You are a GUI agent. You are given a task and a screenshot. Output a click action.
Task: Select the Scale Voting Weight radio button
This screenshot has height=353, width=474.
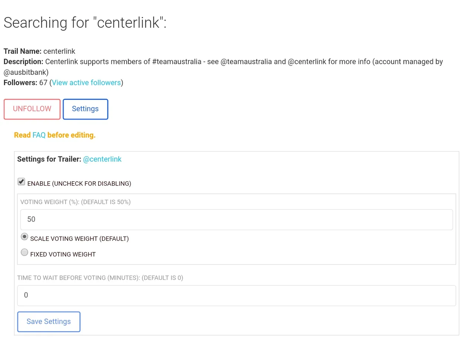click(x=24, y=236)
